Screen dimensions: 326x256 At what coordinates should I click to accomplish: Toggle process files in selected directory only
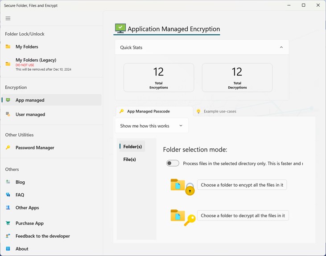point(173,164)
